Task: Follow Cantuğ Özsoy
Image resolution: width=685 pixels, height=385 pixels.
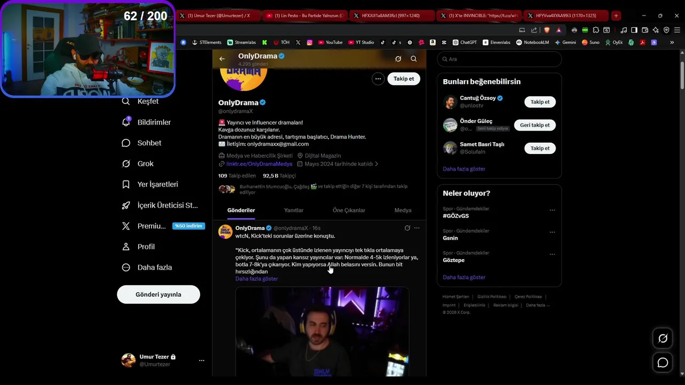Action: point(540,102)
